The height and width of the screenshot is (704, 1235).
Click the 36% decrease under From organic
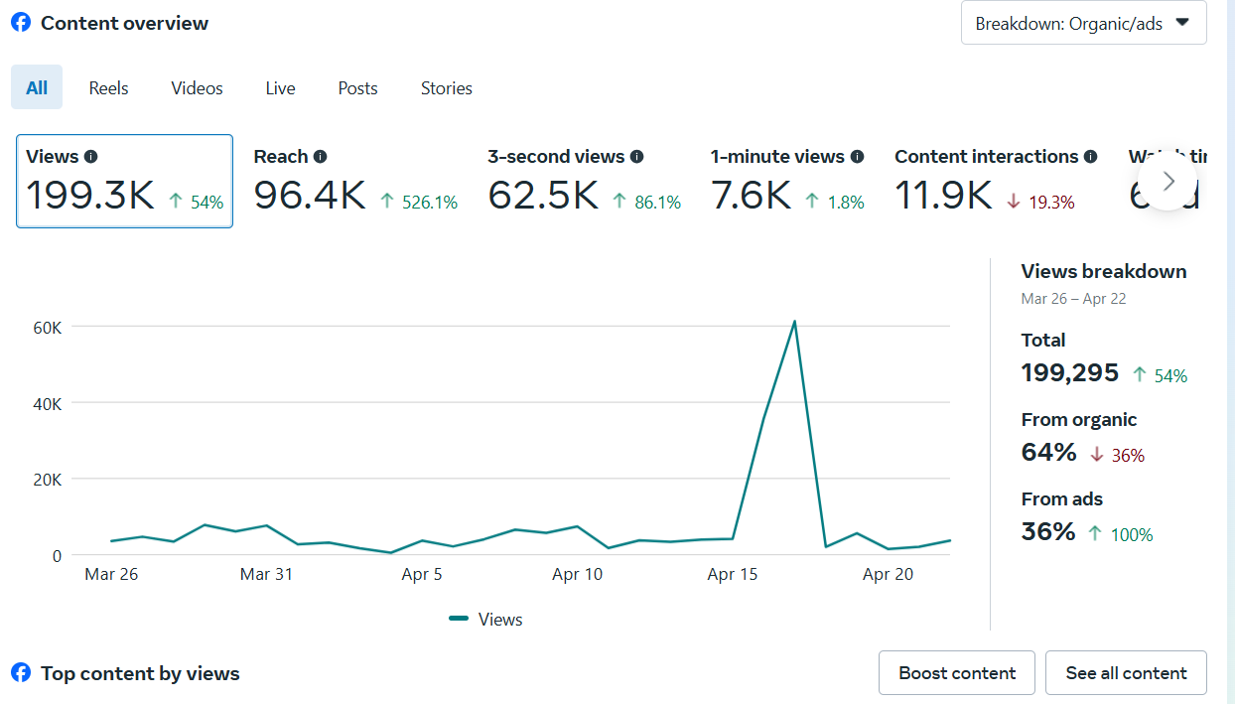coord(1117,455)
